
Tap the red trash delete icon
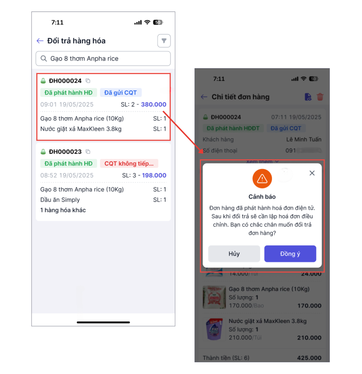click(x=320, y=97)
